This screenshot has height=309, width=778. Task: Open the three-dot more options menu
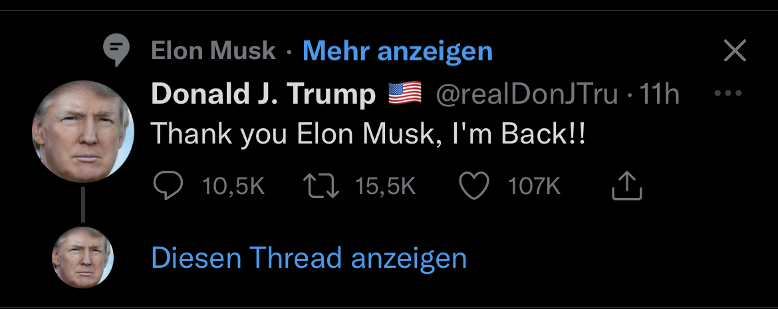[727, 94]
